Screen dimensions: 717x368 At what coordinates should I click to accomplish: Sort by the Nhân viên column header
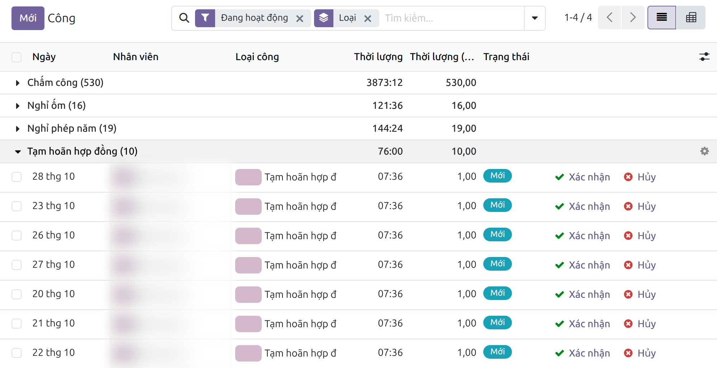click(136, 57)
